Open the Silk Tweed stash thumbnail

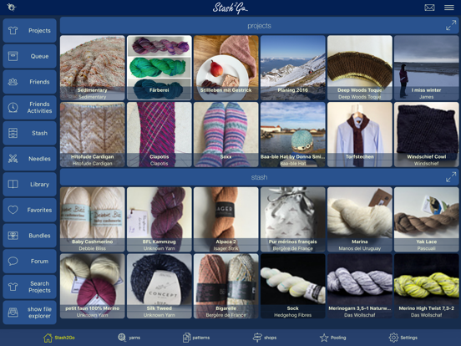point(159,286)
